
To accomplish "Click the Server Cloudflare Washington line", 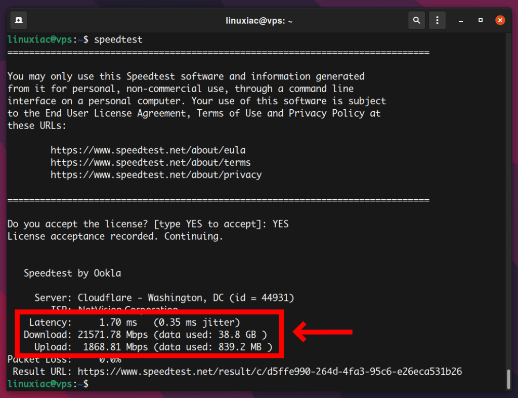I will [164, 298].
